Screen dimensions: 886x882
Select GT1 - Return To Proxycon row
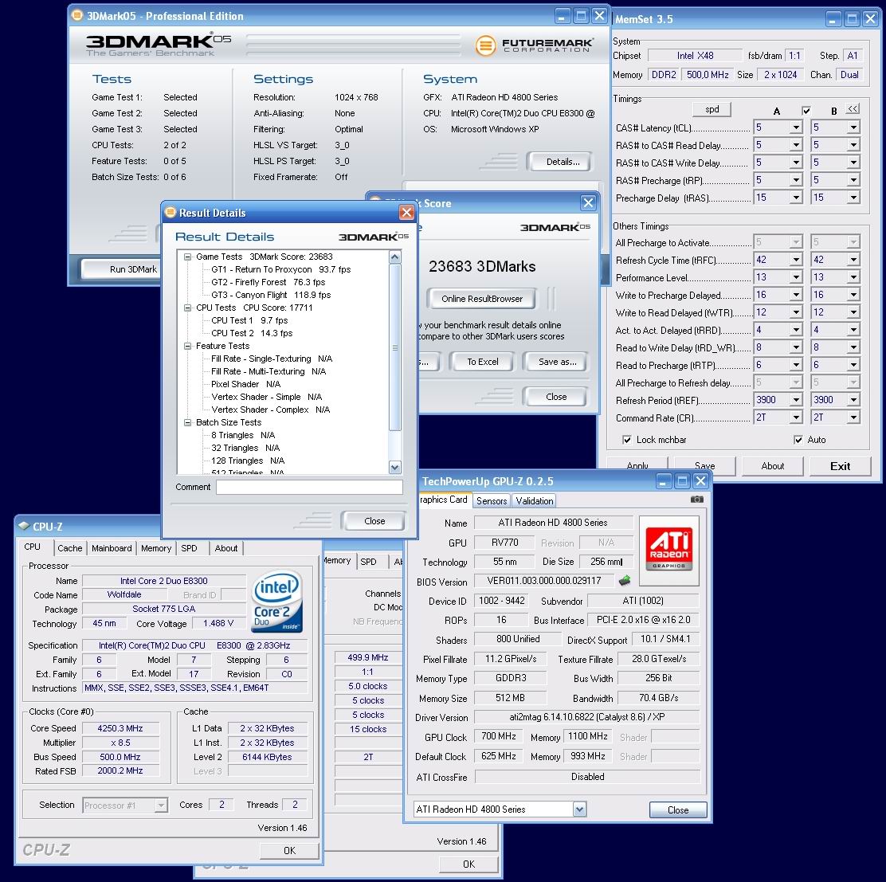tap(280, 269)
